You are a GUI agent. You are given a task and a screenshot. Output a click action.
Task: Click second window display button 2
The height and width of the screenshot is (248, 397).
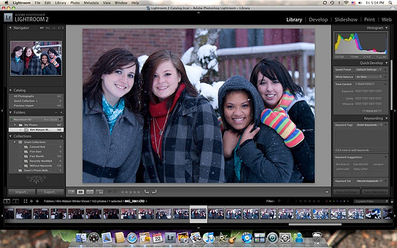click(x=16, y=202)
